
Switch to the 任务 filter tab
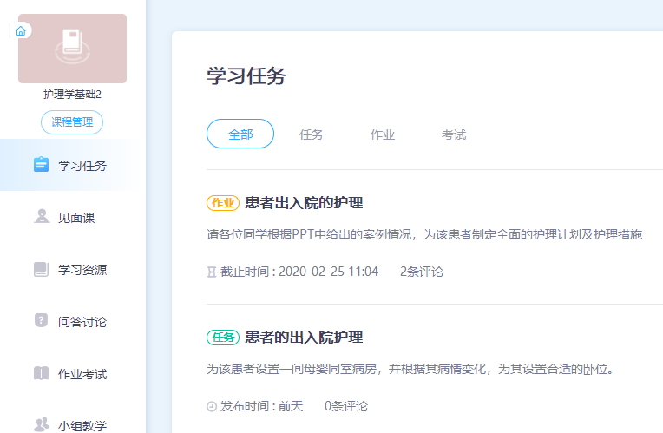point(312,134)
